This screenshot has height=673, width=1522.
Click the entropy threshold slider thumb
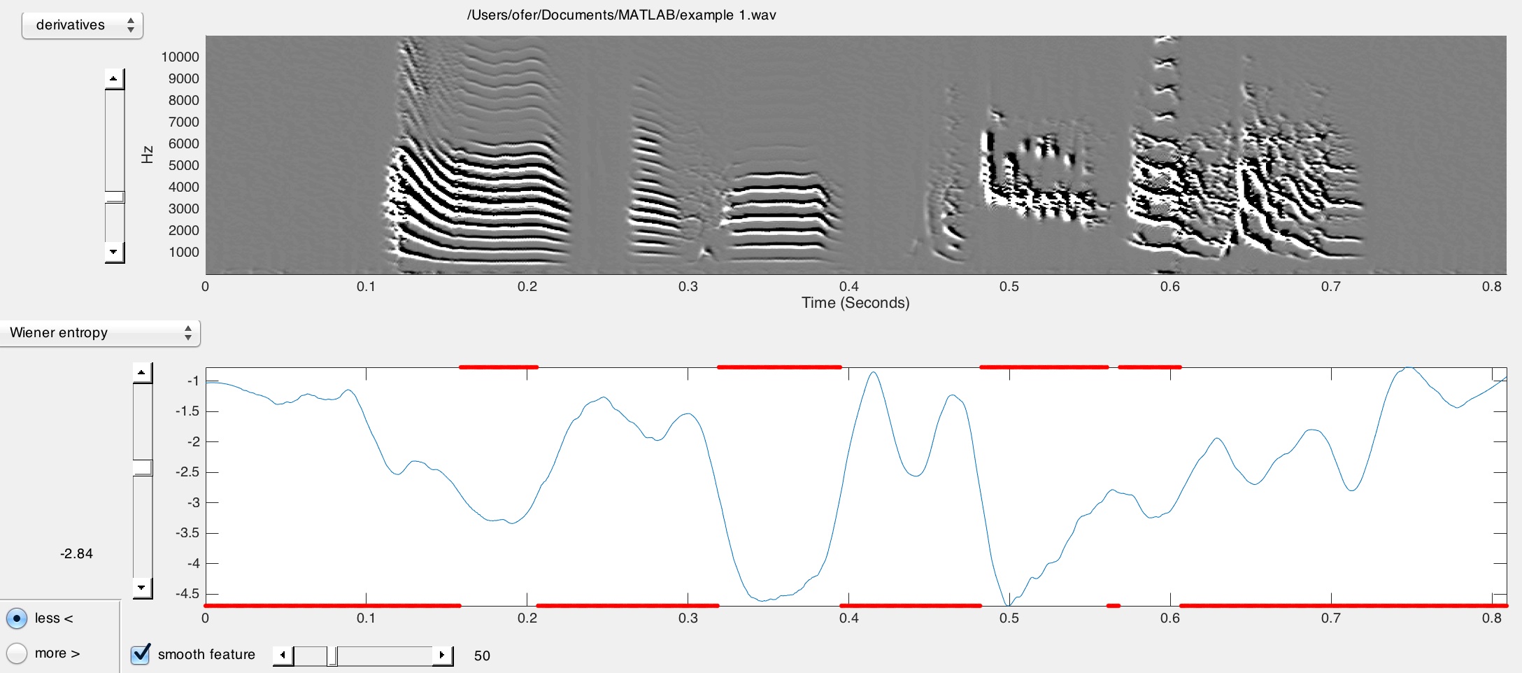tap(143, 467)
